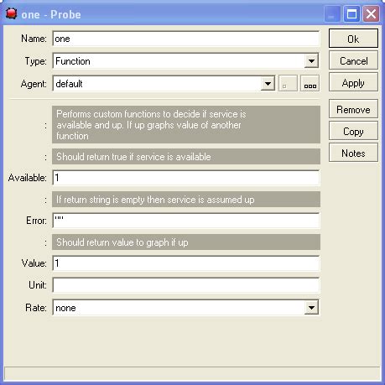The width and height of the screenshot is (385, 385).
Task: Select the Agent combo box showing default
Action: tap(164, 84)
